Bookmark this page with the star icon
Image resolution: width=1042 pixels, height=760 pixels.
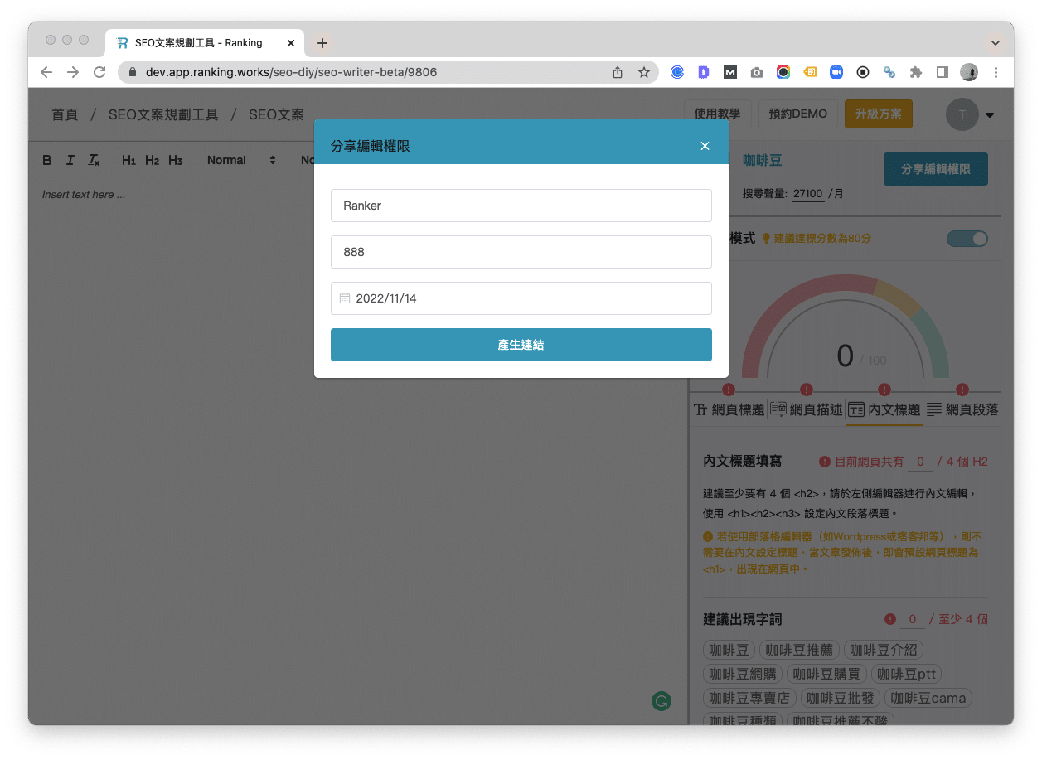[643, 72]
